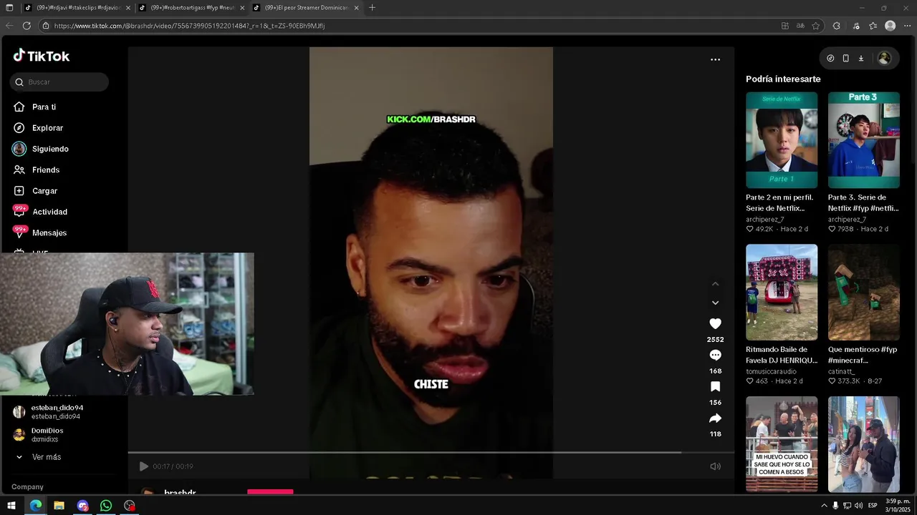Image resolution: width=917 pixels, height=515 pixels.
Task: Like the video with heart icon
Action: (x=715, y=324)
